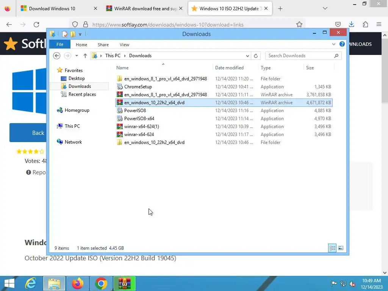Viewport: 388px width, 291px height.
Task: Reload the Softlay page in Firefox
Action: pyautogui.click(x=36, y=25)
